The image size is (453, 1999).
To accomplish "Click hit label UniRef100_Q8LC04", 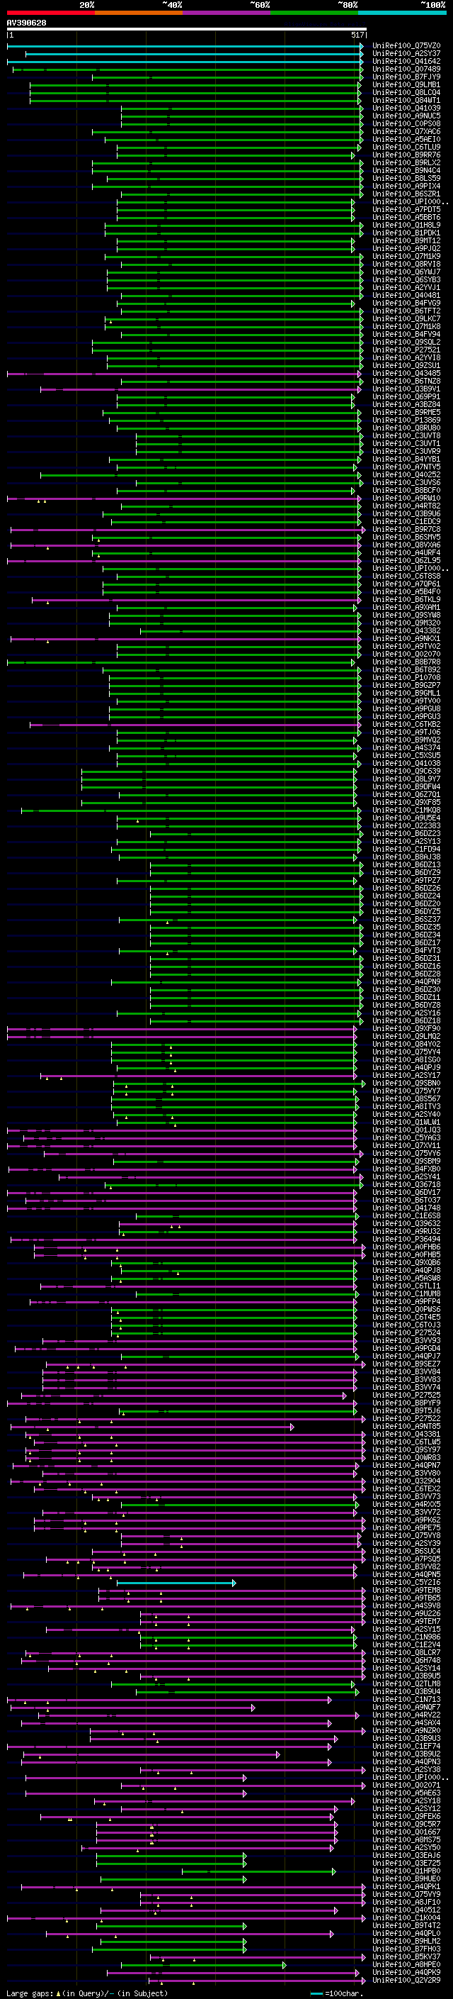I will [406, 92].
